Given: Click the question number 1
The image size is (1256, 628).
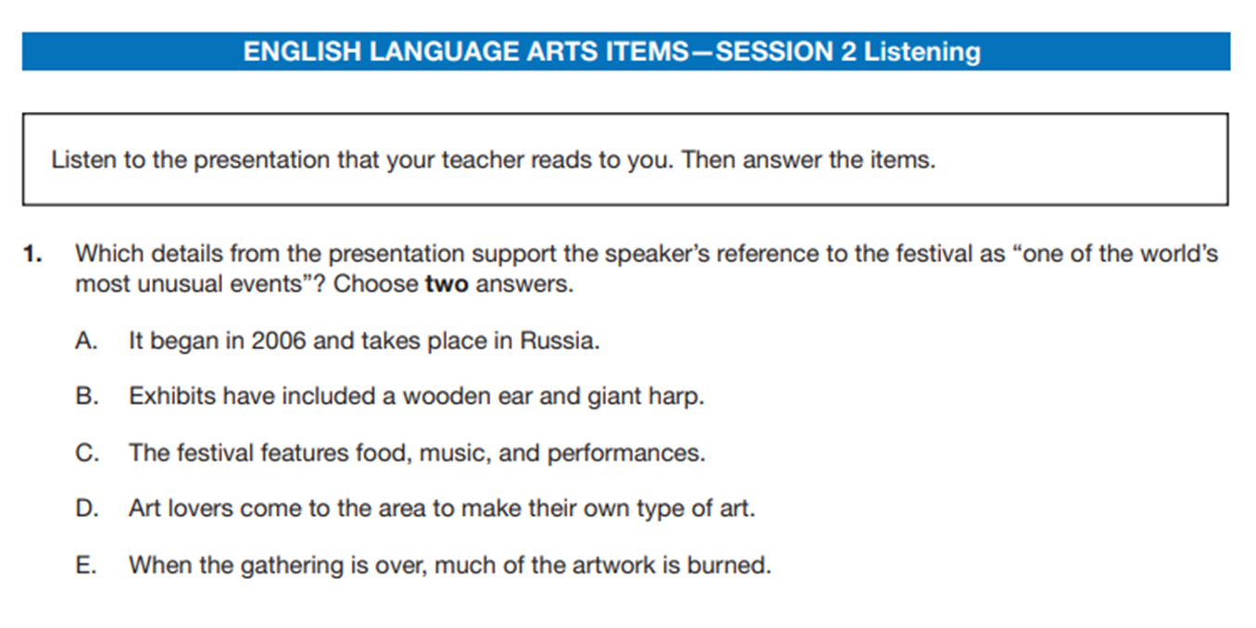Looking at the screenshot, I should point(33,254).
